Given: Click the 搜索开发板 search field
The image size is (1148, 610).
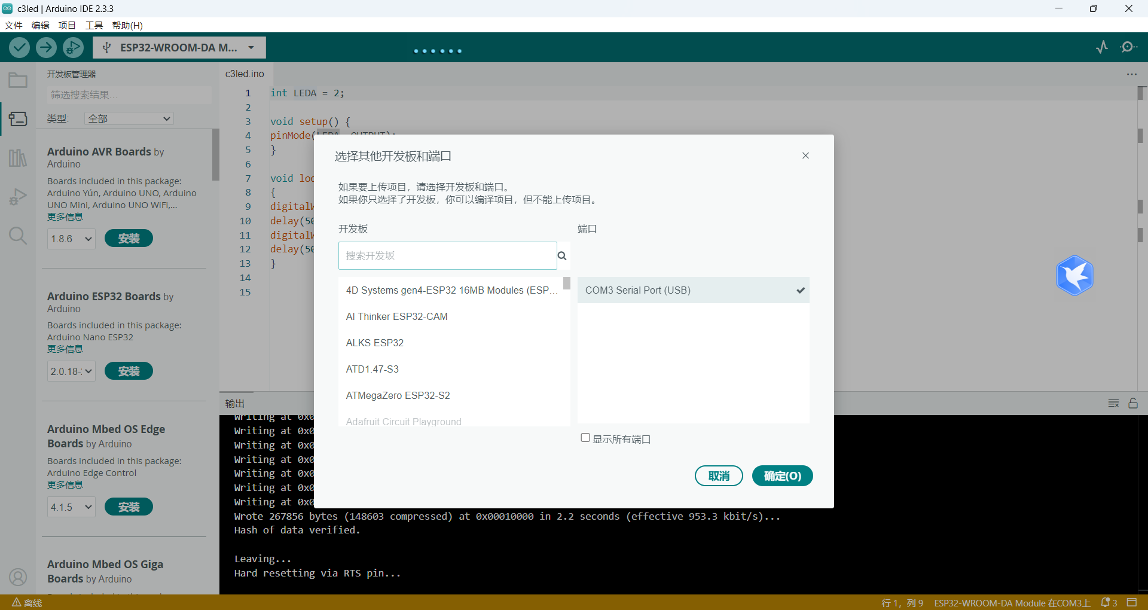Looking at the screenshot, I should (x=447, y=256).
